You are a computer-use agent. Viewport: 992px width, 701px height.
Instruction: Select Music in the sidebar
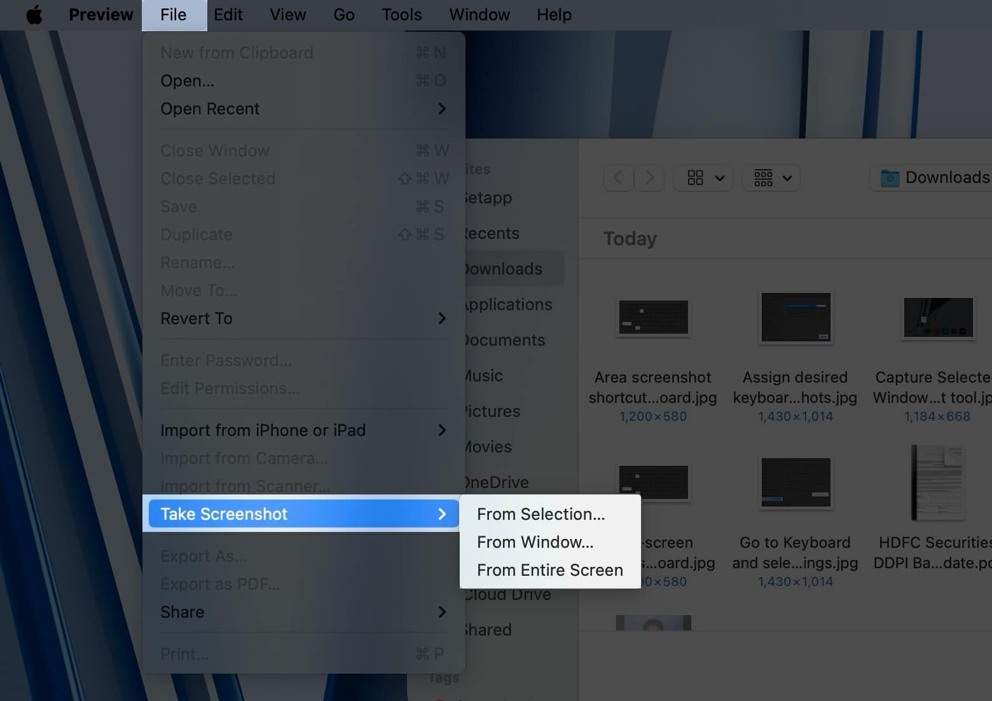483,376
